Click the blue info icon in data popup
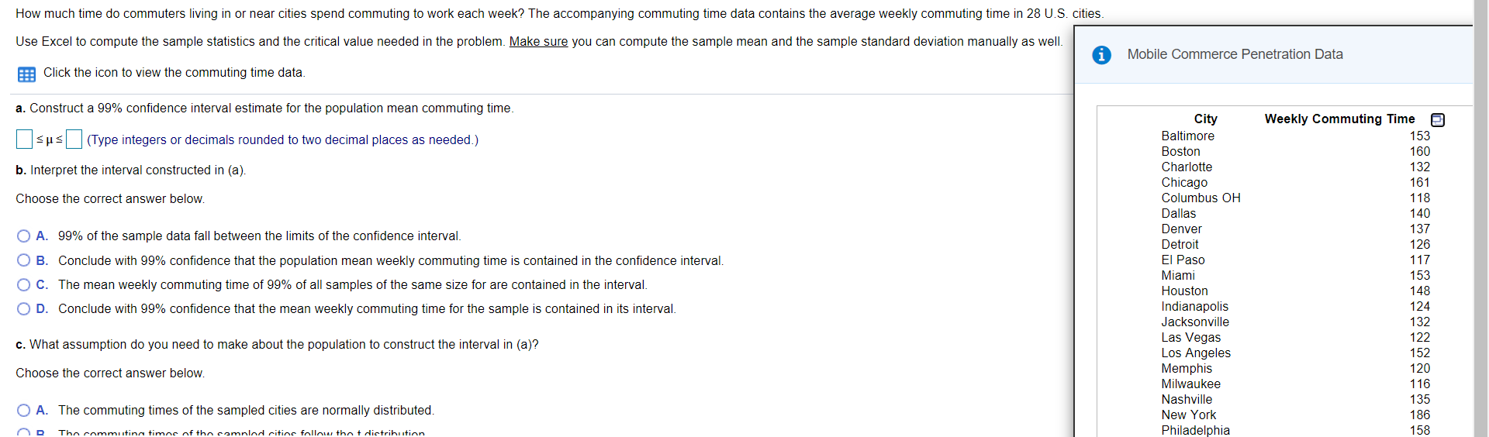Screen dimensions: 1489x437 click(x=1101, y=55)
